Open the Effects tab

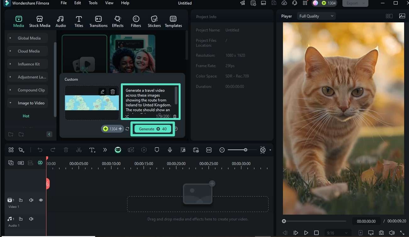pos(118,21)
